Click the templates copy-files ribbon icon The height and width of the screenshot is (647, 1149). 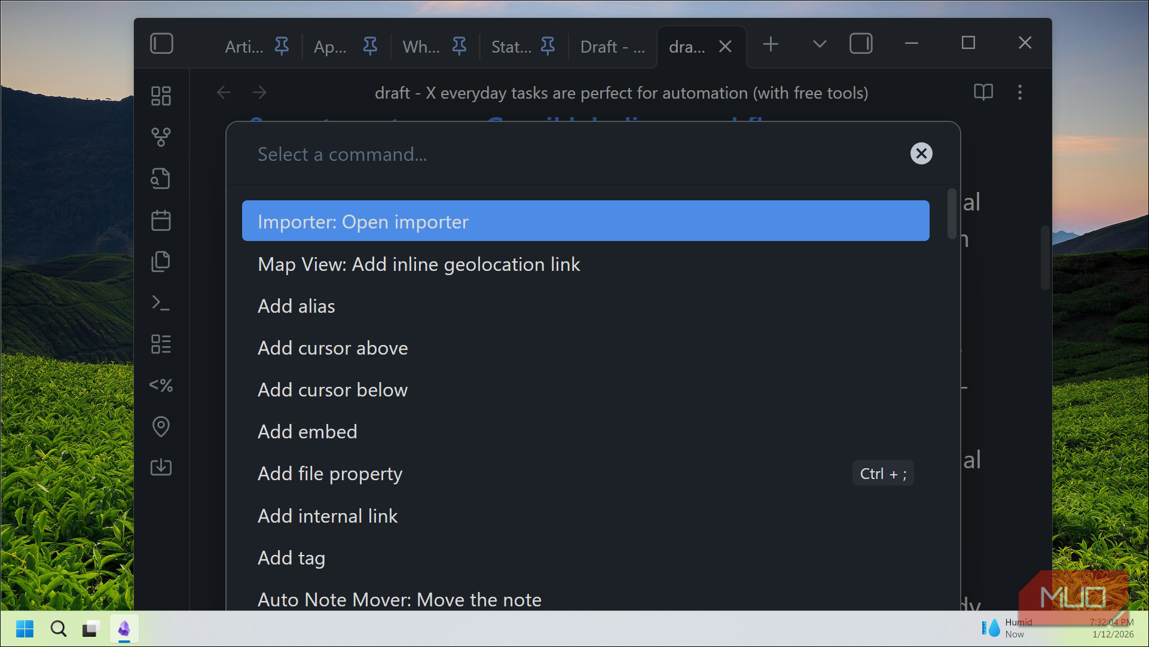click(161, 261)
